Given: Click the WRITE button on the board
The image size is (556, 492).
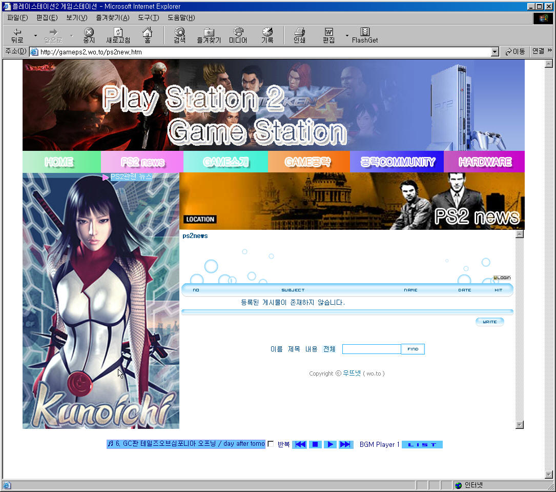Looking at the screenshot, I should [489, 322].
